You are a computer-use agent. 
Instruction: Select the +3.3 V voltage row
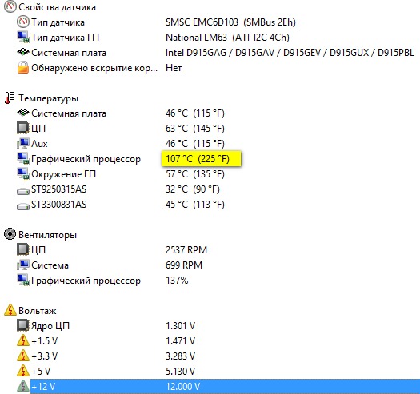click(x=210, y=356)
